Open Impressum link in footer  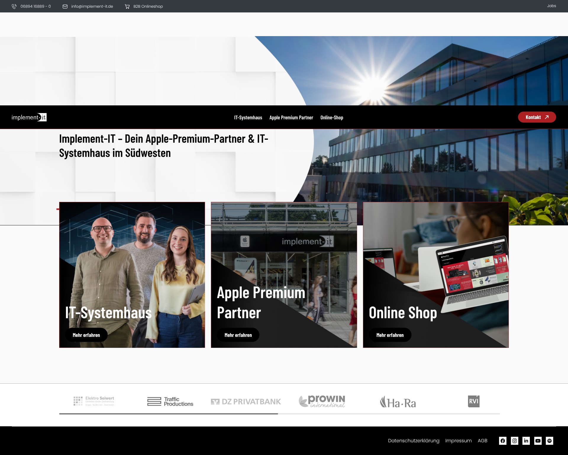coord(458,441)
